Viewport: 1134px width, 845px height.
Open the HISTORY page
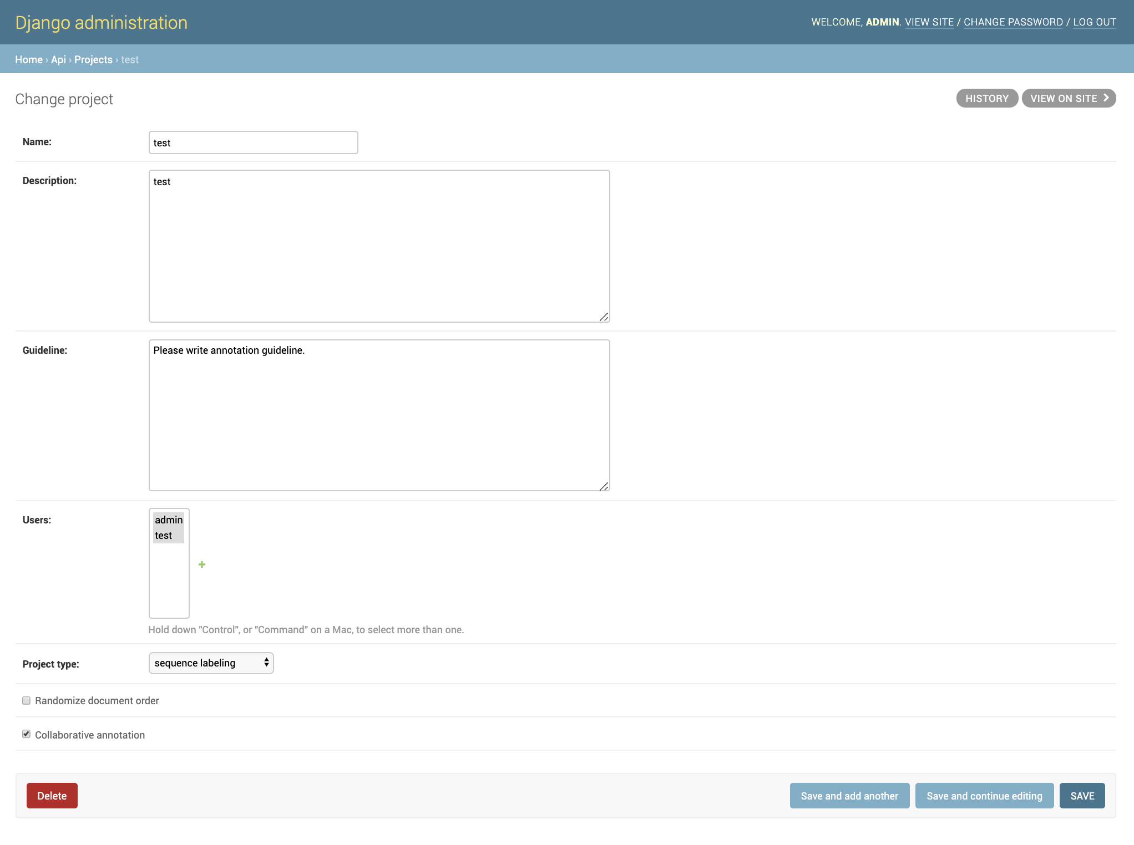click(x=987, y=98)
